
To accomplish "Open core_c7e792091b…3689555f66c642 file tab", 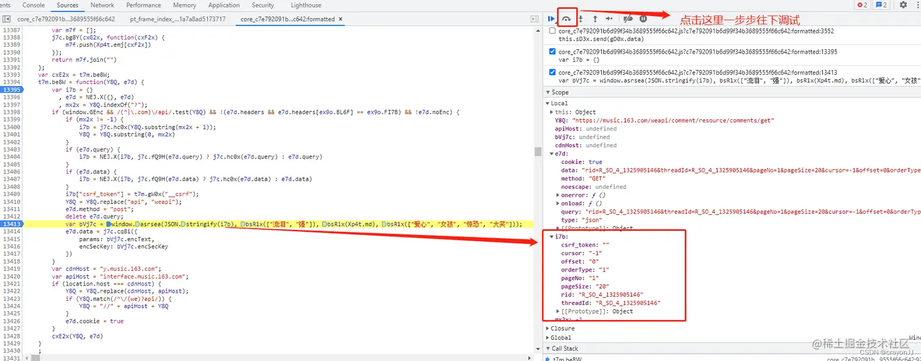I will pos(66,19).
